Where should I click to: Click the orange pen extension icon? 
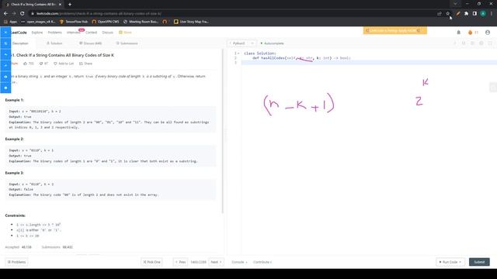pyautogui.click(x=458, y=14)
